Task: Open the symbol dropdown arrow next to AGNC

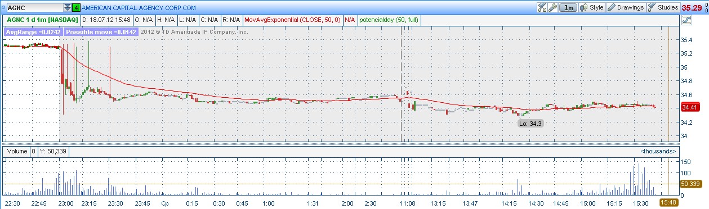Action: coord(68,8)
